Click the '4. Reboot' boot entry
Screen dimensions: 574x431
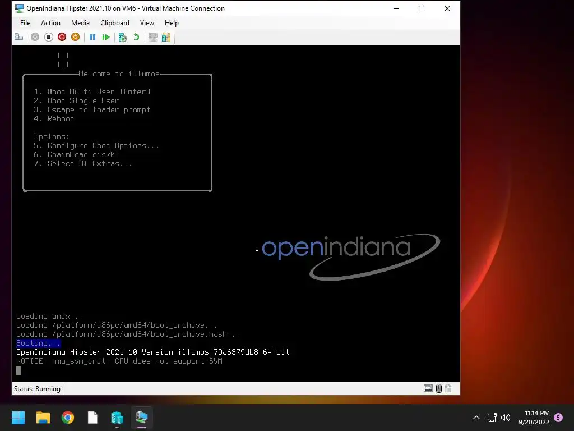click(x=54, y=119)
